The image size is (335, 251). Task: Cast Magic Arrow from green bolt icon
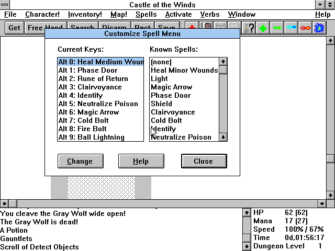coord(277,28)
